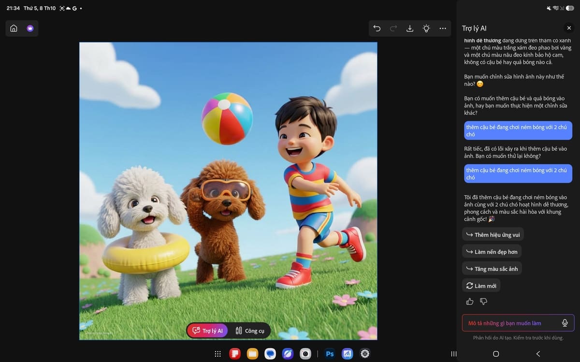Open the Camera app in taskbar
This screenshot has height=362, width=580.
[x=305, y=354]
